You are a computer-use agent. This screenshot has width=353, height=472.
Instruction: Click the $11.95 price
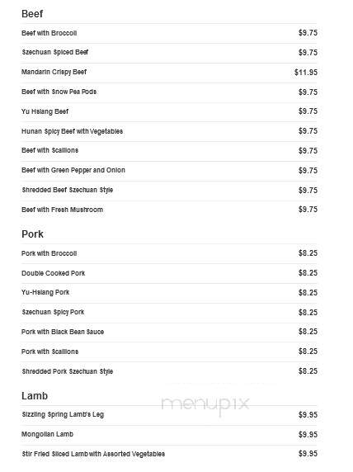(x=306, y=73)
